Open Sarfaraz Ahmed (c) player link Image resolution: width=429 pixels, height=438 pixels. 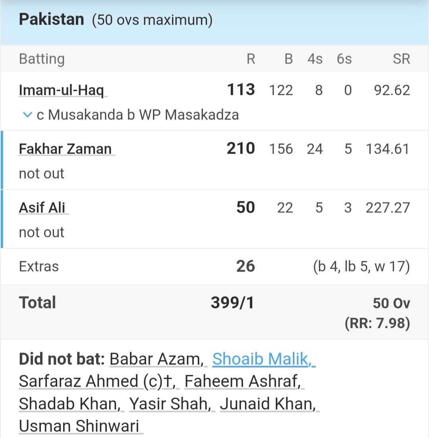click(97, 382)
